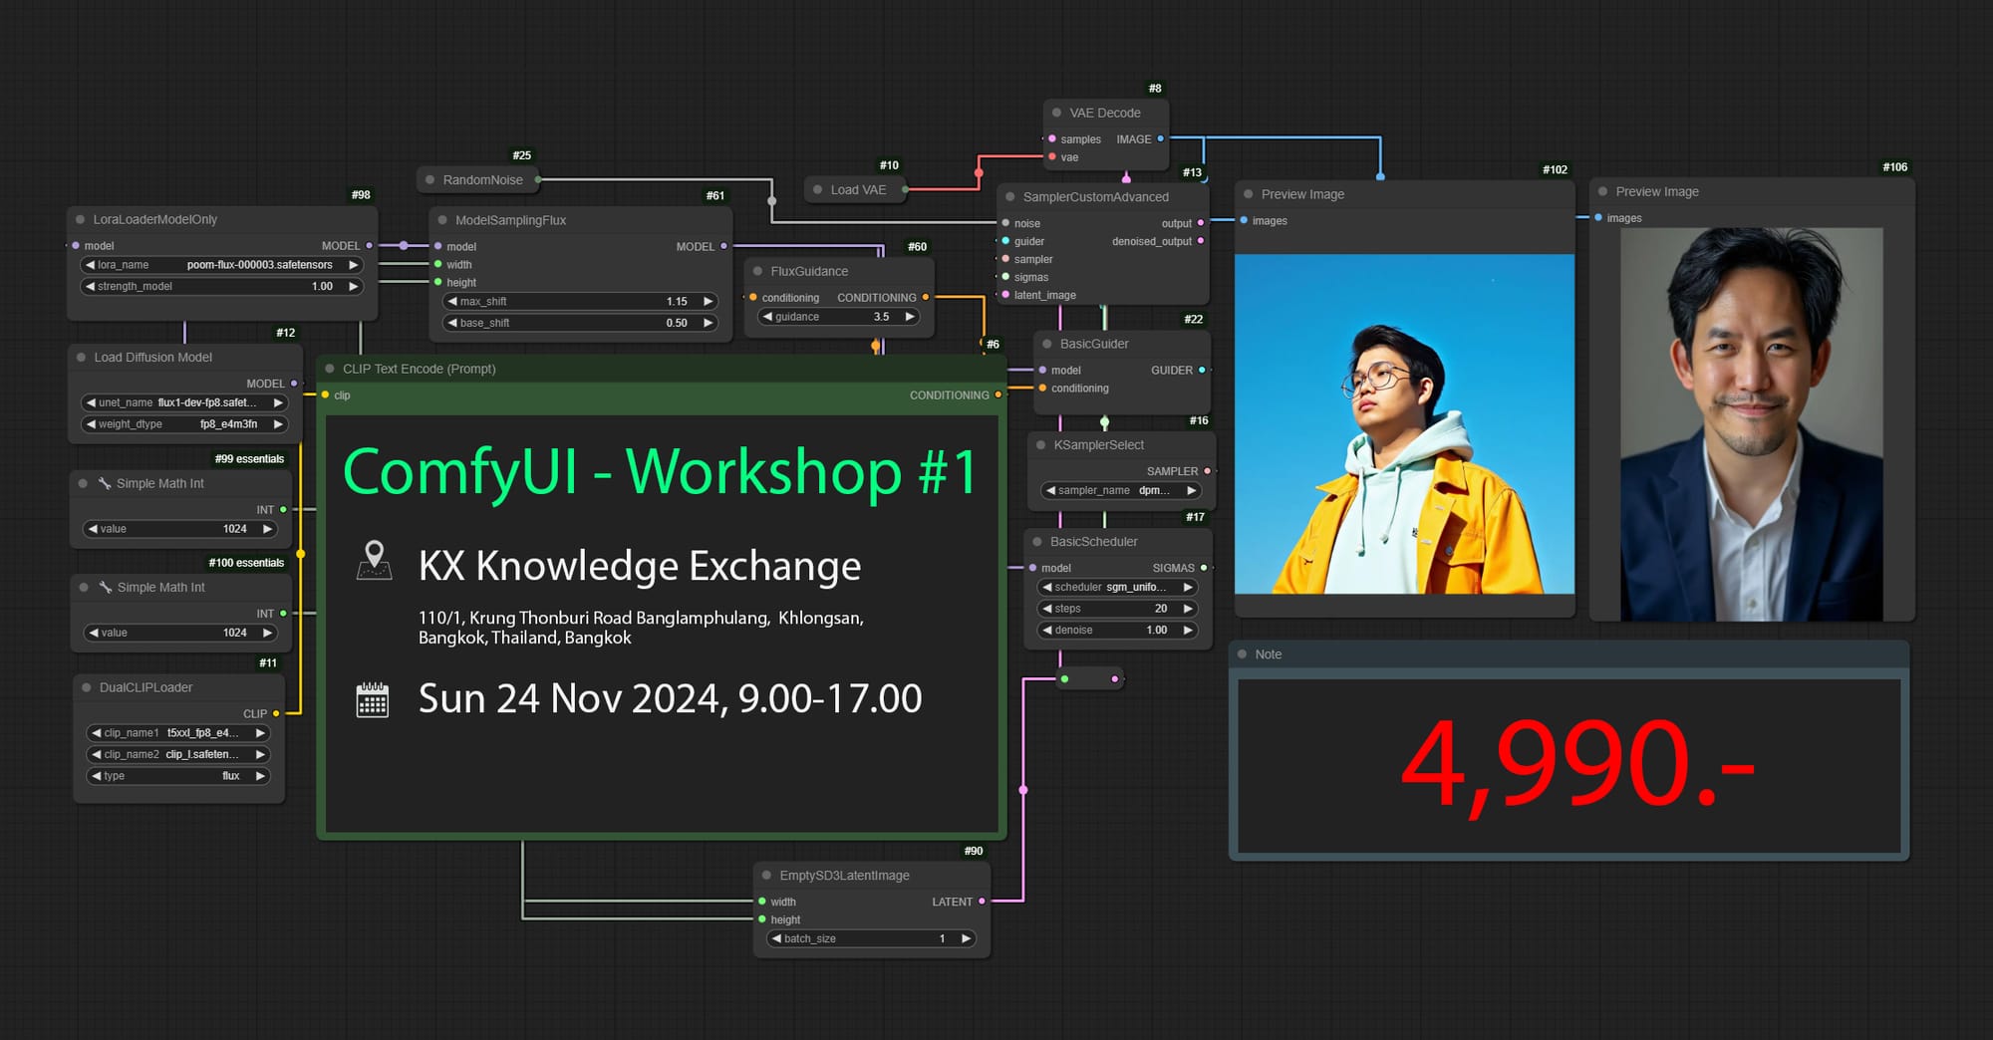Click the IMAGE output port of VAE Decode
The image size is (1993, 1040).
click(x=1161, y=138)
